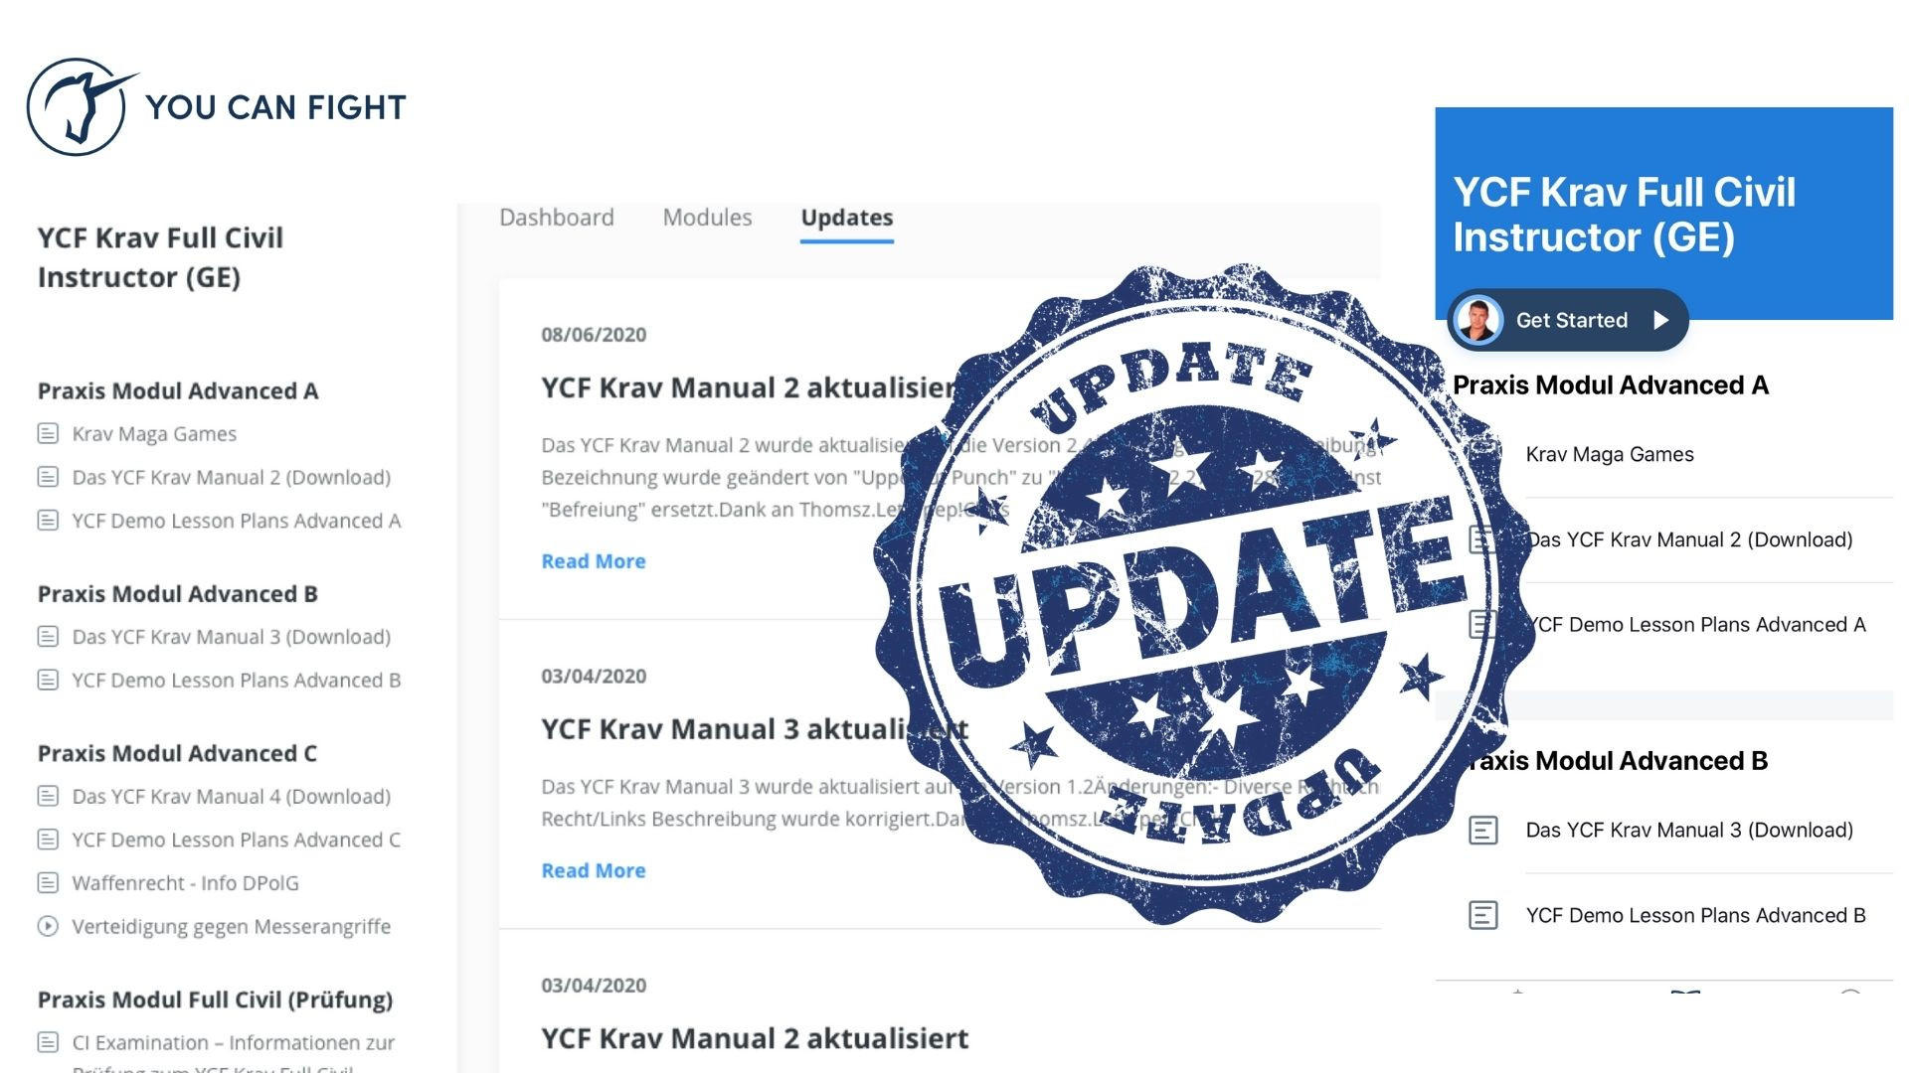Open the Modules tab
Screen dimensions: 1909x1073
pyautogui.click(x=707, y=218)
